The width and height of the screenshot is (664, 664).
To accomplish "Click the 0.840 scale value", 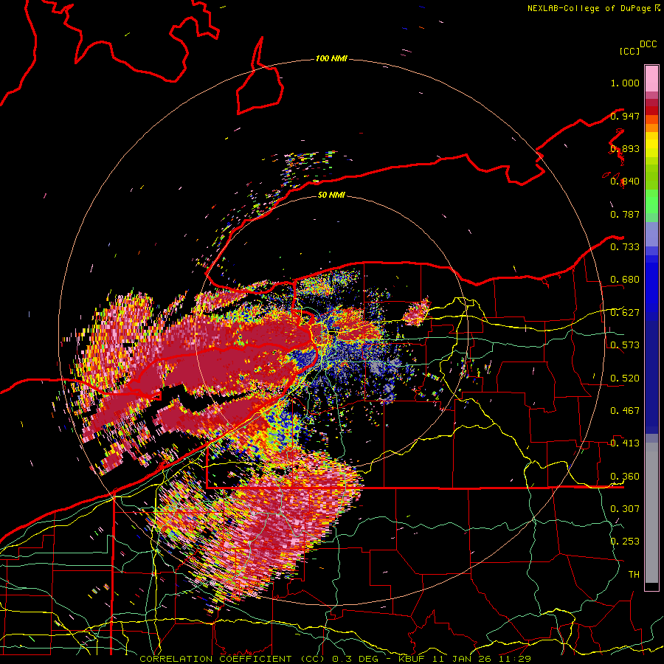I will pos(625,181).
